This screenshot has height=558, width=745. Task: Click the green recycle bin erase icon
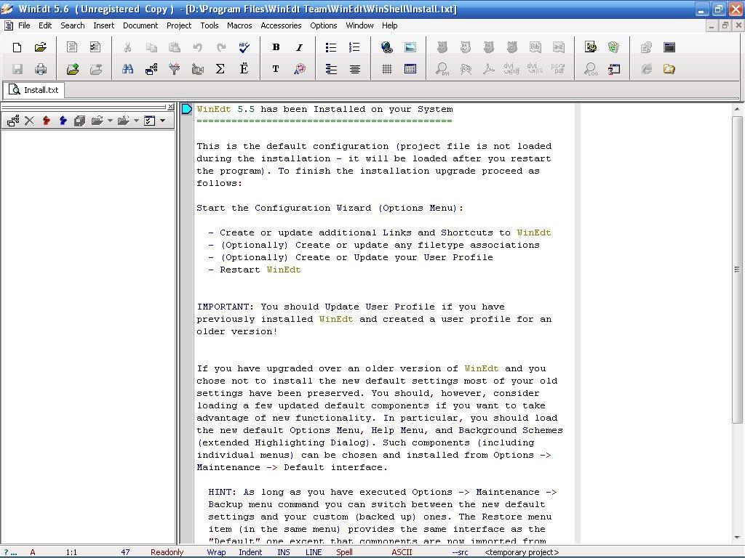(x=614, y=47)
